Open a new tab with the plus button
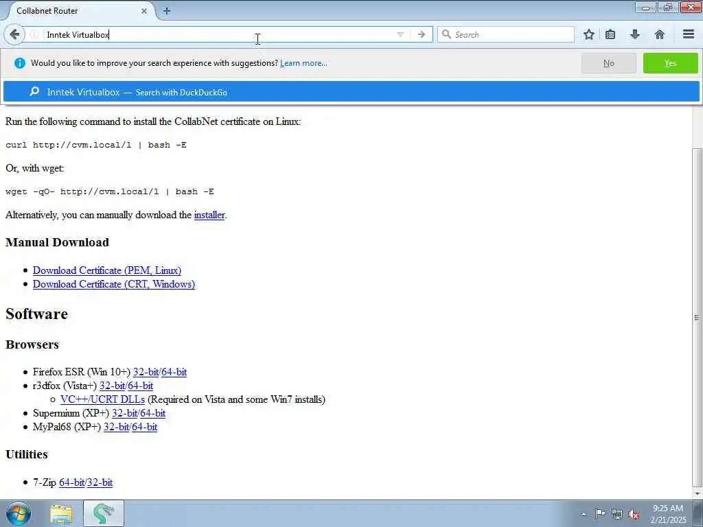Screen dimensions: 703x527 pyautogui.click(x=167, y=11)
